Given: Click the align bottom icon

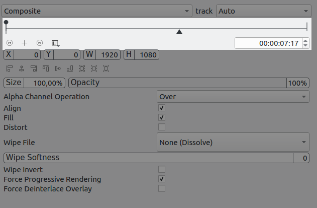Looking at the screenshot, I should click(70, 68).
